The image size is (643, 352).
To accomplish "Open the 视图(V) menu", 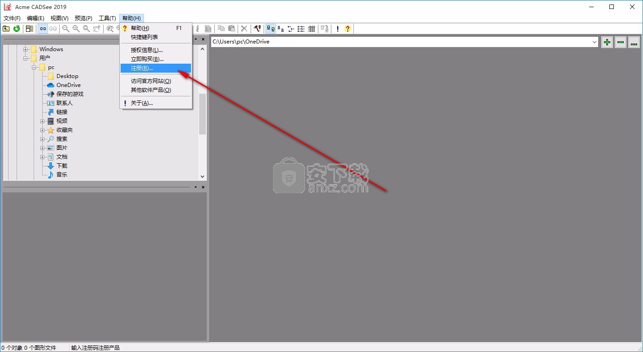I will click(x=59, y=18).
